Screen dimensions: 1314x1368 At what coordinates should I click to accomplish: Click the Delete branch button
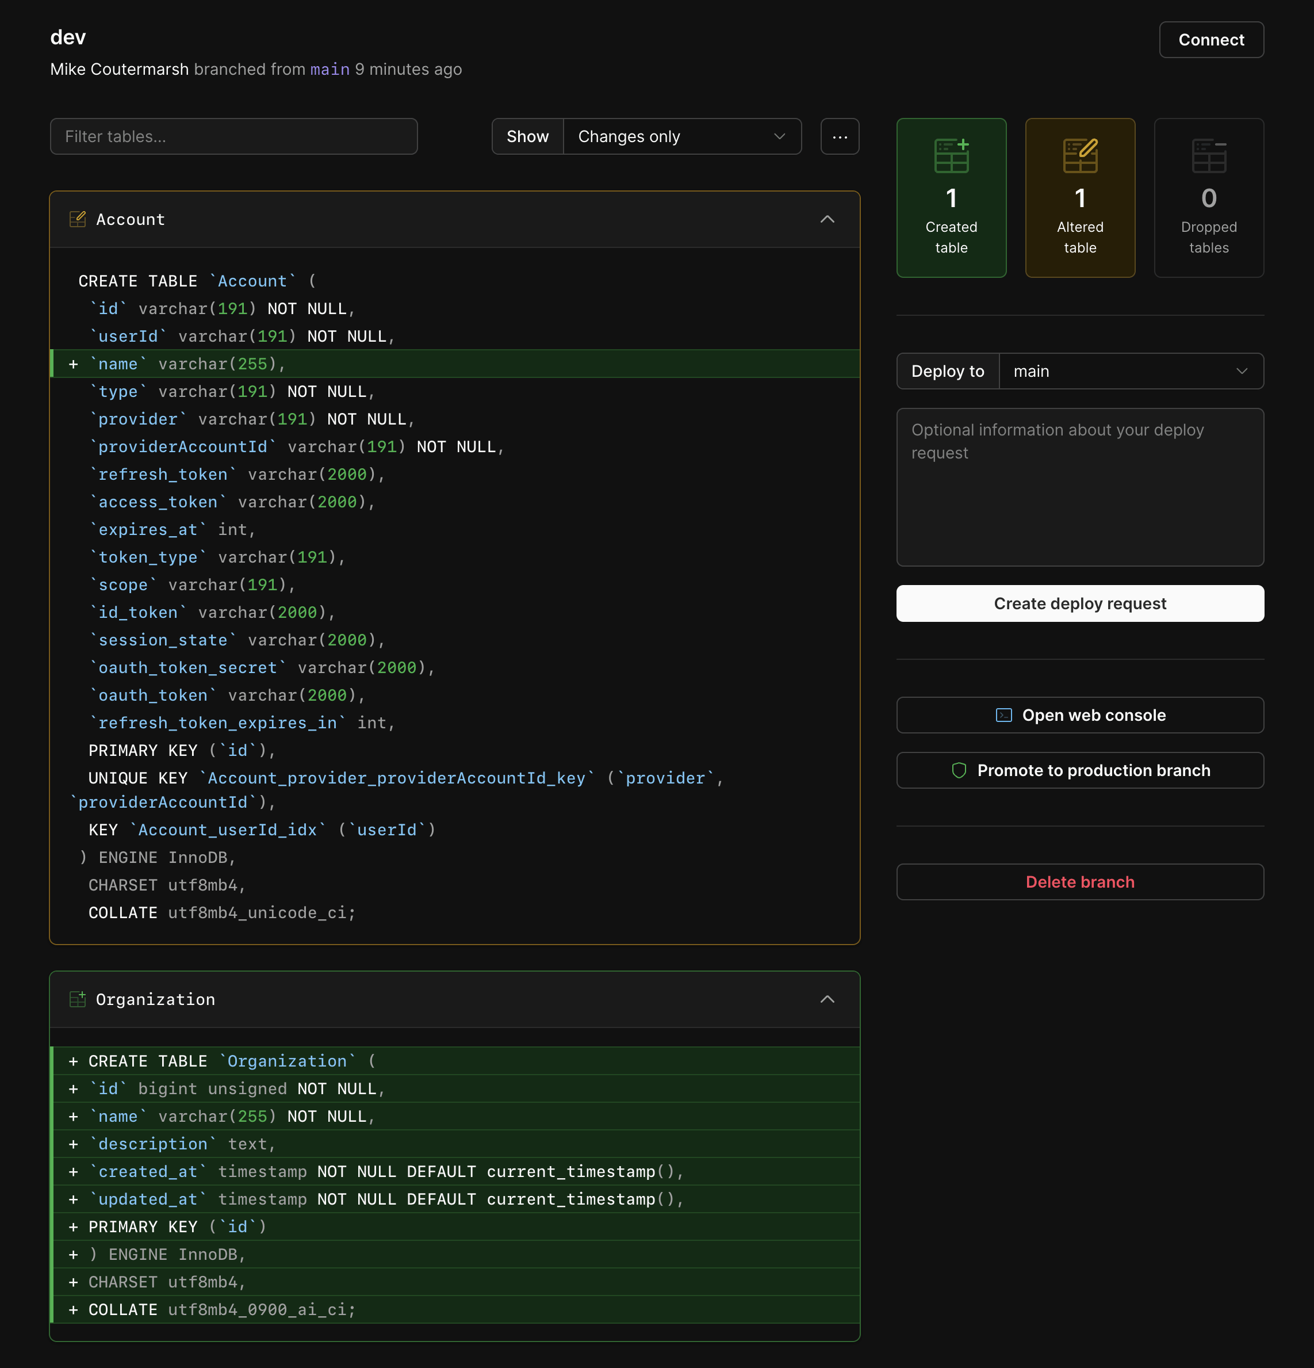click(1081, 881)
